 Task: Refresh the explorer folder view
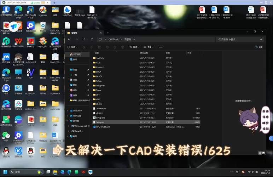click(92, 39)
